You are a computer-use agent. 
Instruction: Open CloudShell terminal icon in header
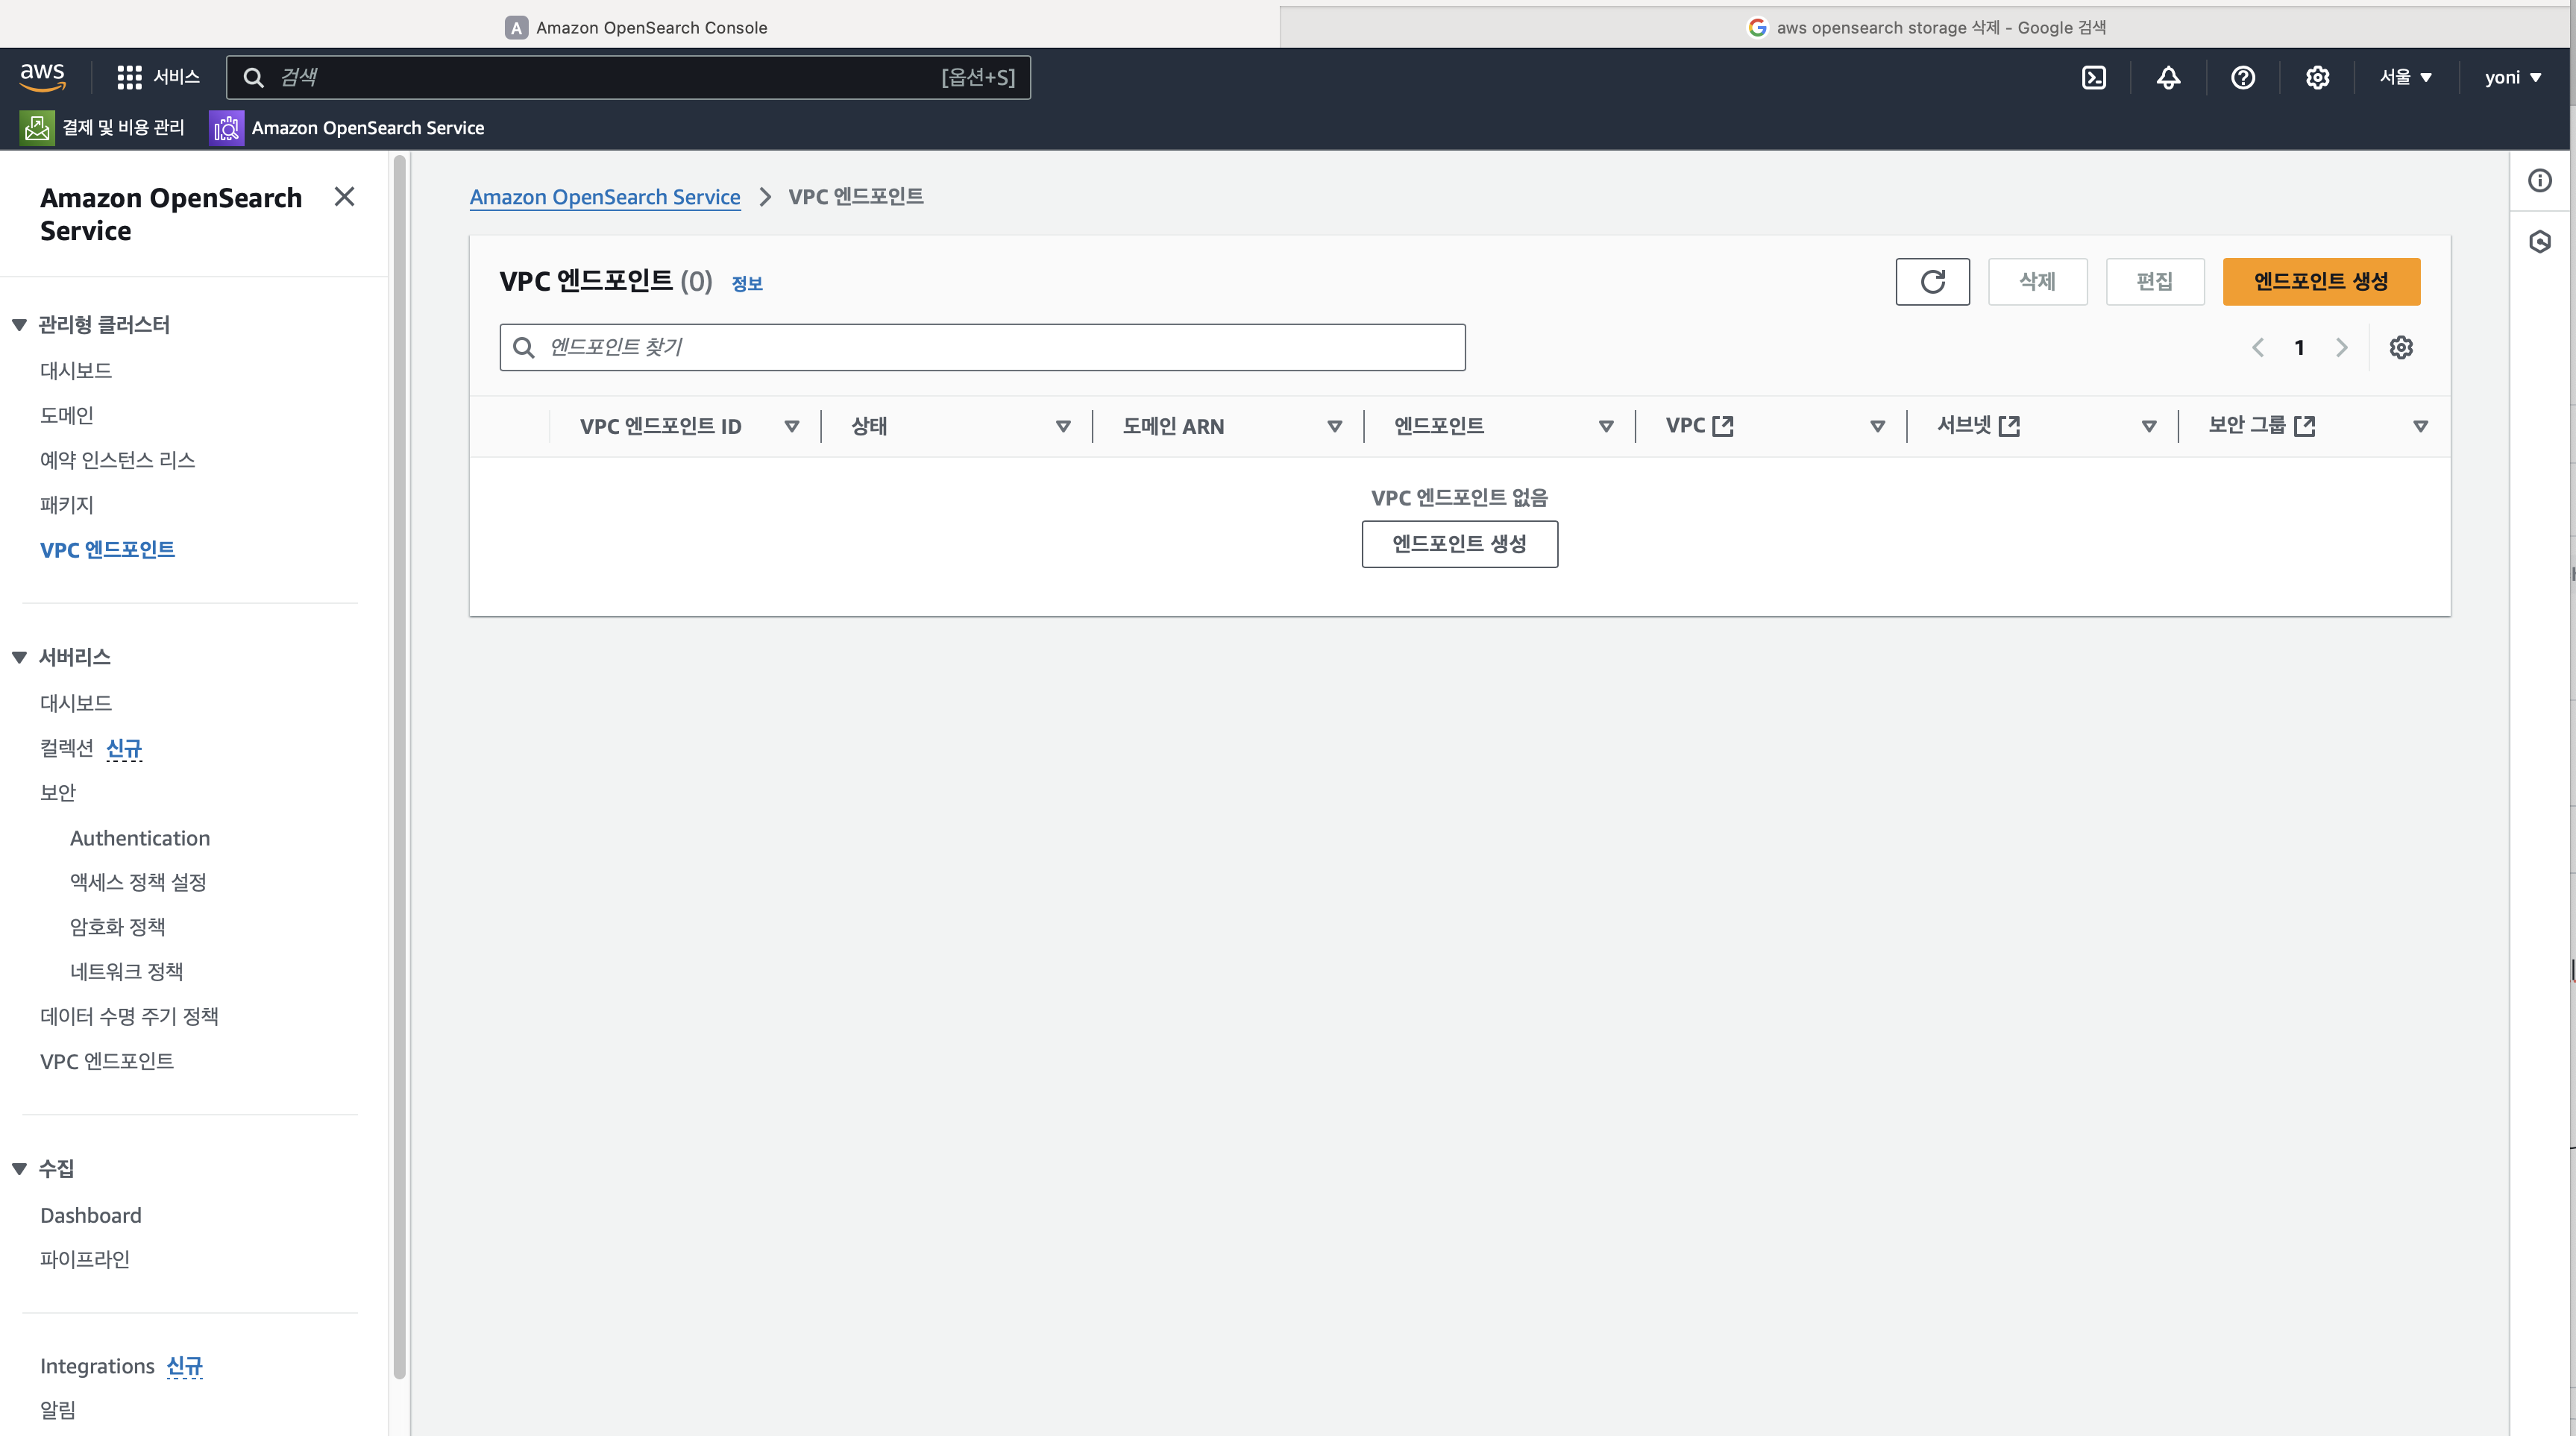2094,77
